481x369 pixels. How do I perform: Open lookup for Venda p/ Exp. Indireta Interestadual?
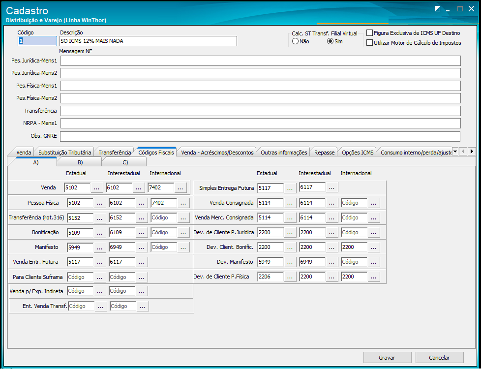point(141,291)
